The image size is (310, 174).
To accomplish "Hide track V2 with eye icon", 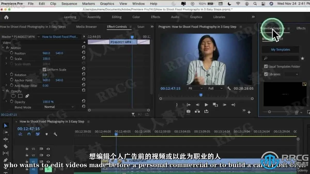I will [x=48, y=155].
